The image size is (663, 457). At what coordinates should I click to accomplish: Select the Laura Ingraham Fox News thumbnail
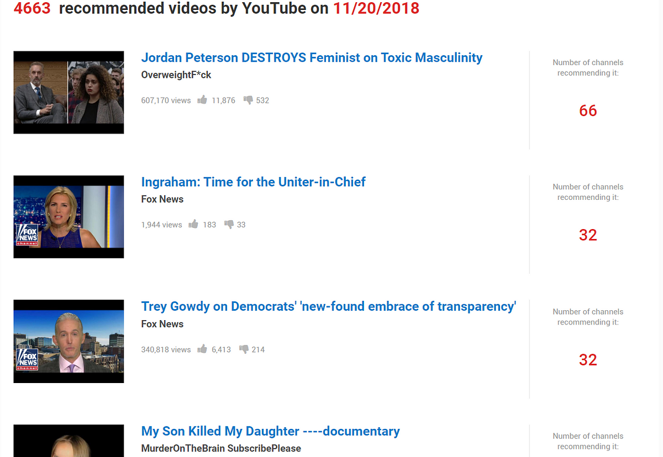pyautogui.click(x=69, y=217)
